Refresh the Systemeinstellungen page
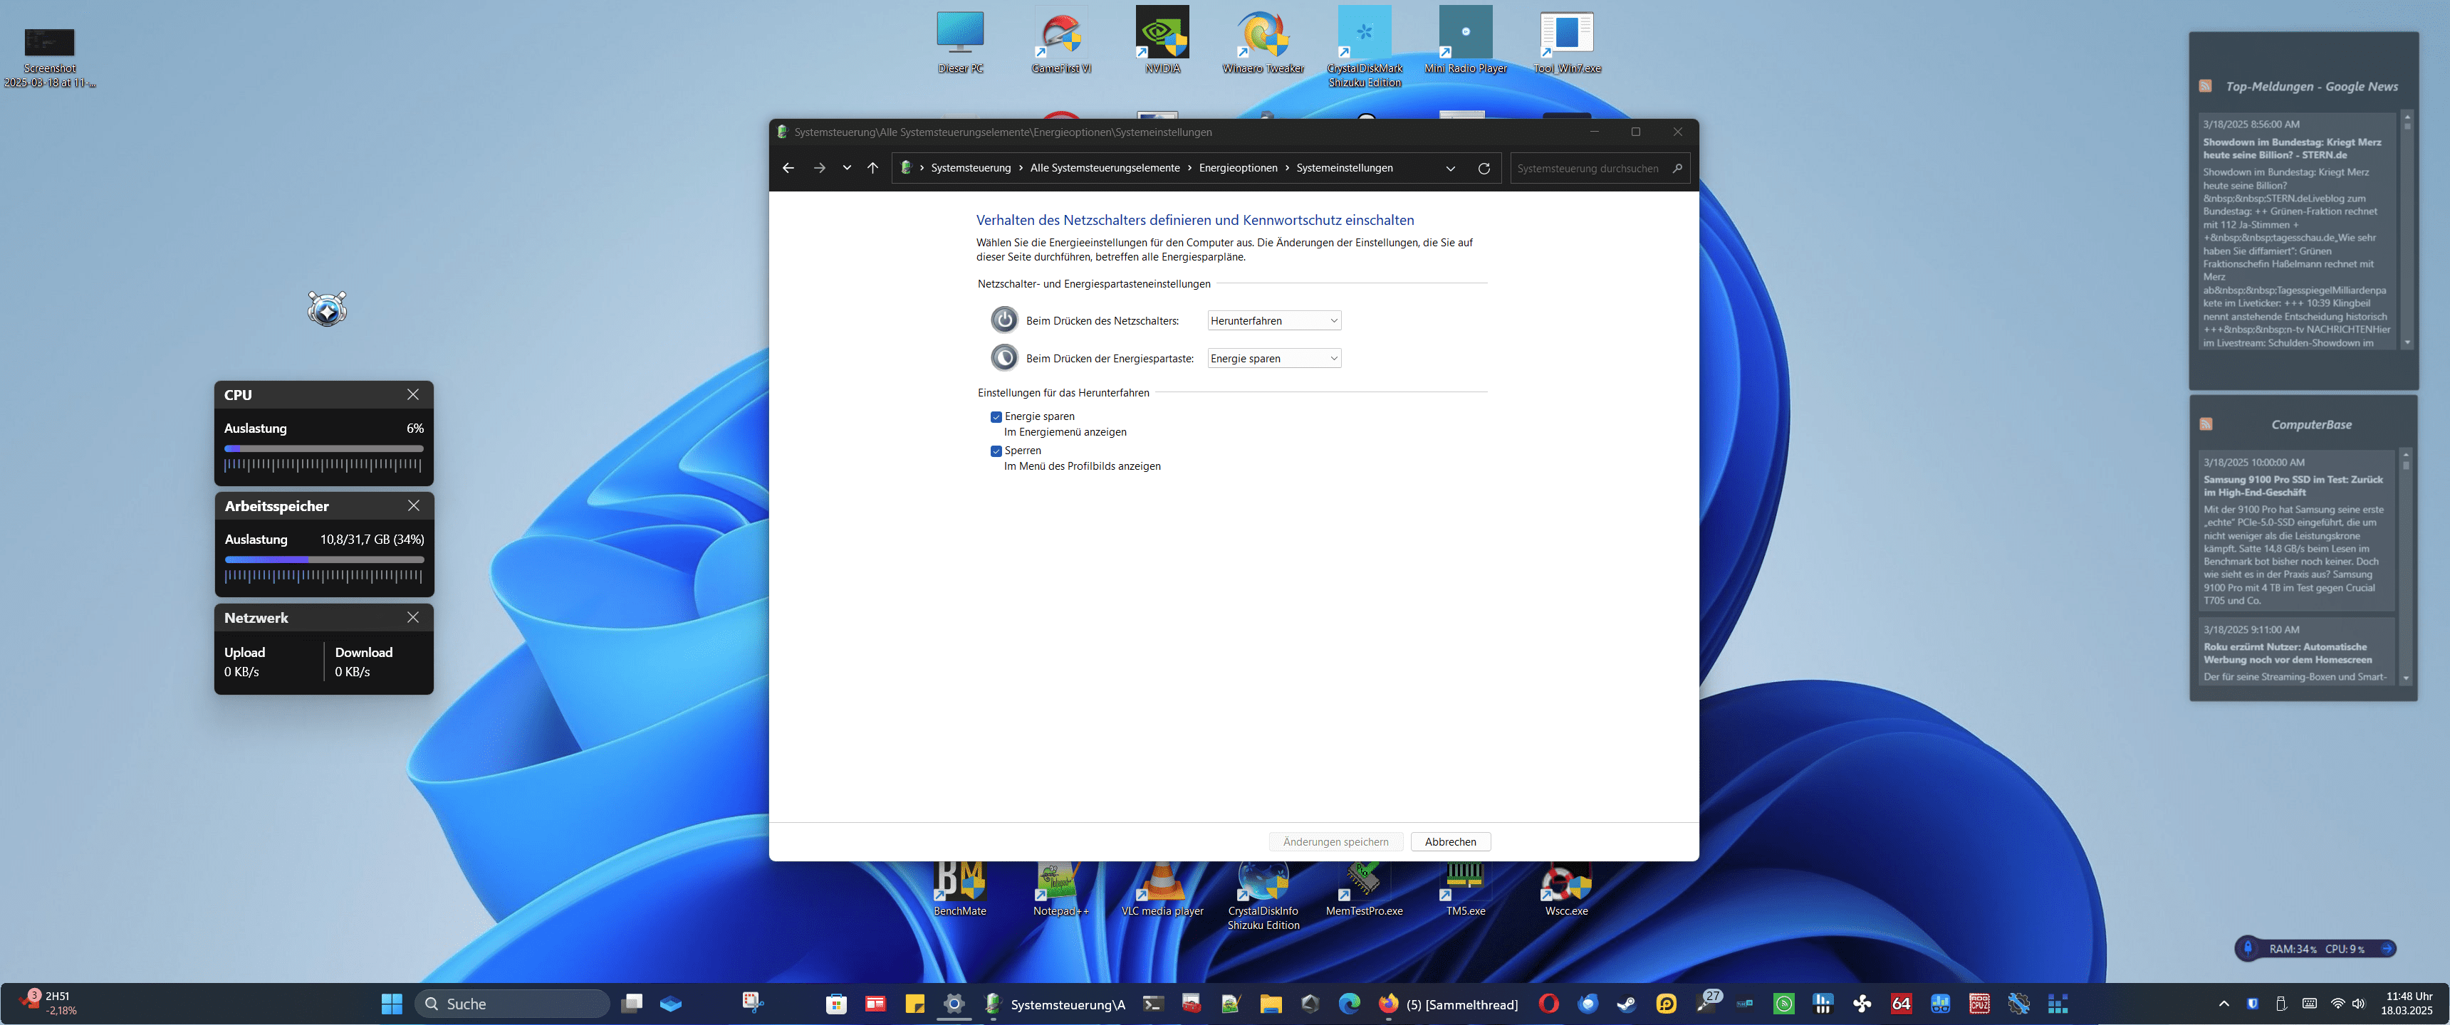This screenshot has width=2450, height=1025. 1483,168
